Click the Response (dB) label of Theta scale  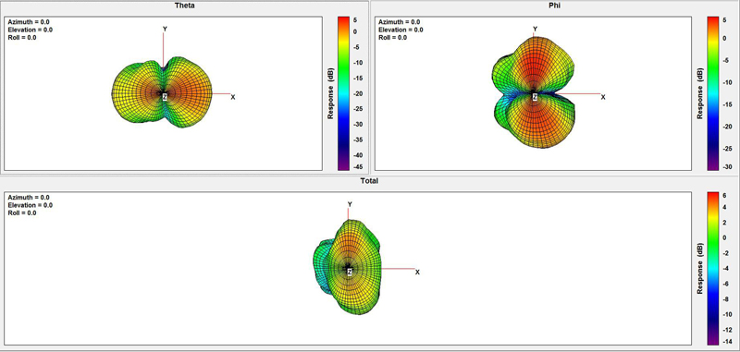coord(330,93)
